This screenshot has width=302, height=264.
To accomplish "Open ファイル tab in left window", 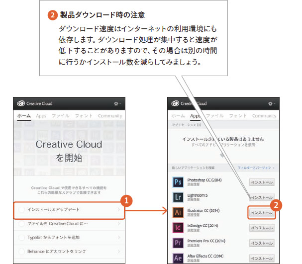I will click(60, 116).
